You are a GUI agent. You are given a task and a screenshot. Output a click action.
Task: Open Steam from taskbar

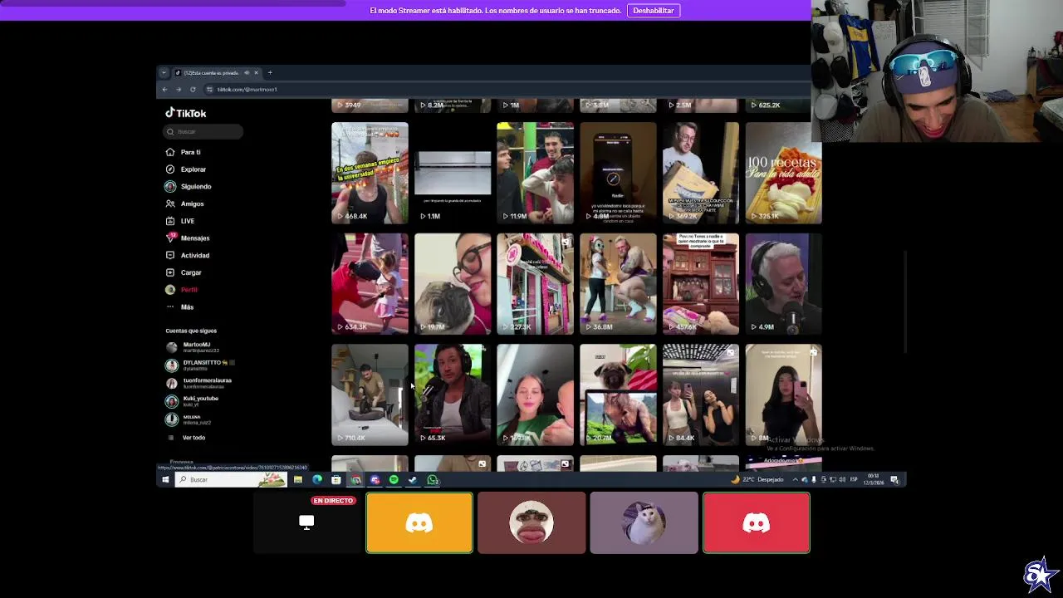[x=413, y=479]
